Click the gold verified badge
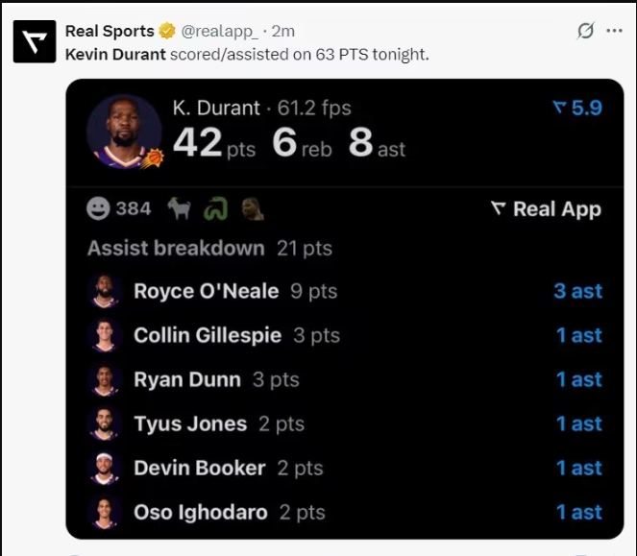Viewport: 637px width, 556px height. (x=166, y=31)
